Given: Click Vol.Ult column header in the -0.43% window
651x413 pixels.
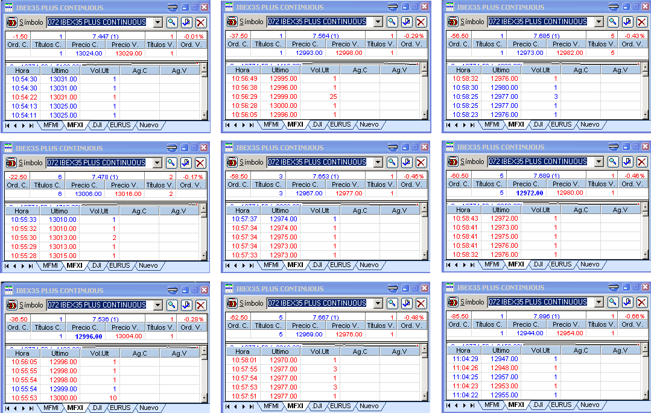Looking at the screenshot, I should [541, 70].
